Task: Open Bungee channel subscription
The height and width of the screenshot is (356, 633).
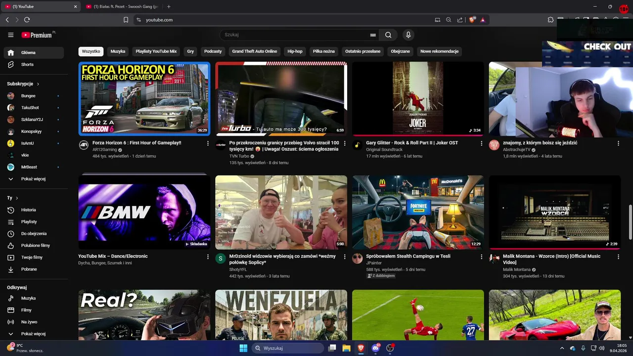Action: click(34, 95)
